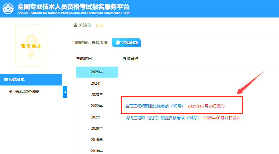
Task: Click the pointing hand icon on 常见问题
Action: point(118,43)
